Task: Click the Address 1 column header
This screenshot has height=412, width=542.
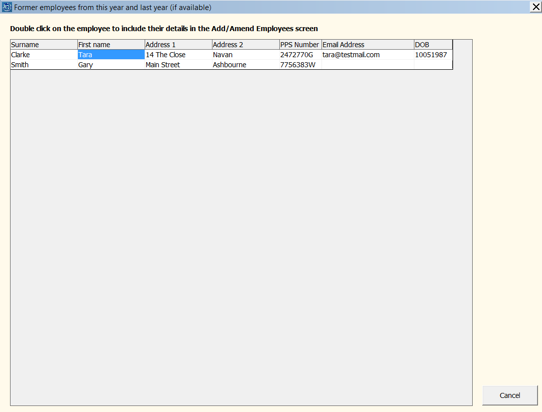Action: coord(178,45)
